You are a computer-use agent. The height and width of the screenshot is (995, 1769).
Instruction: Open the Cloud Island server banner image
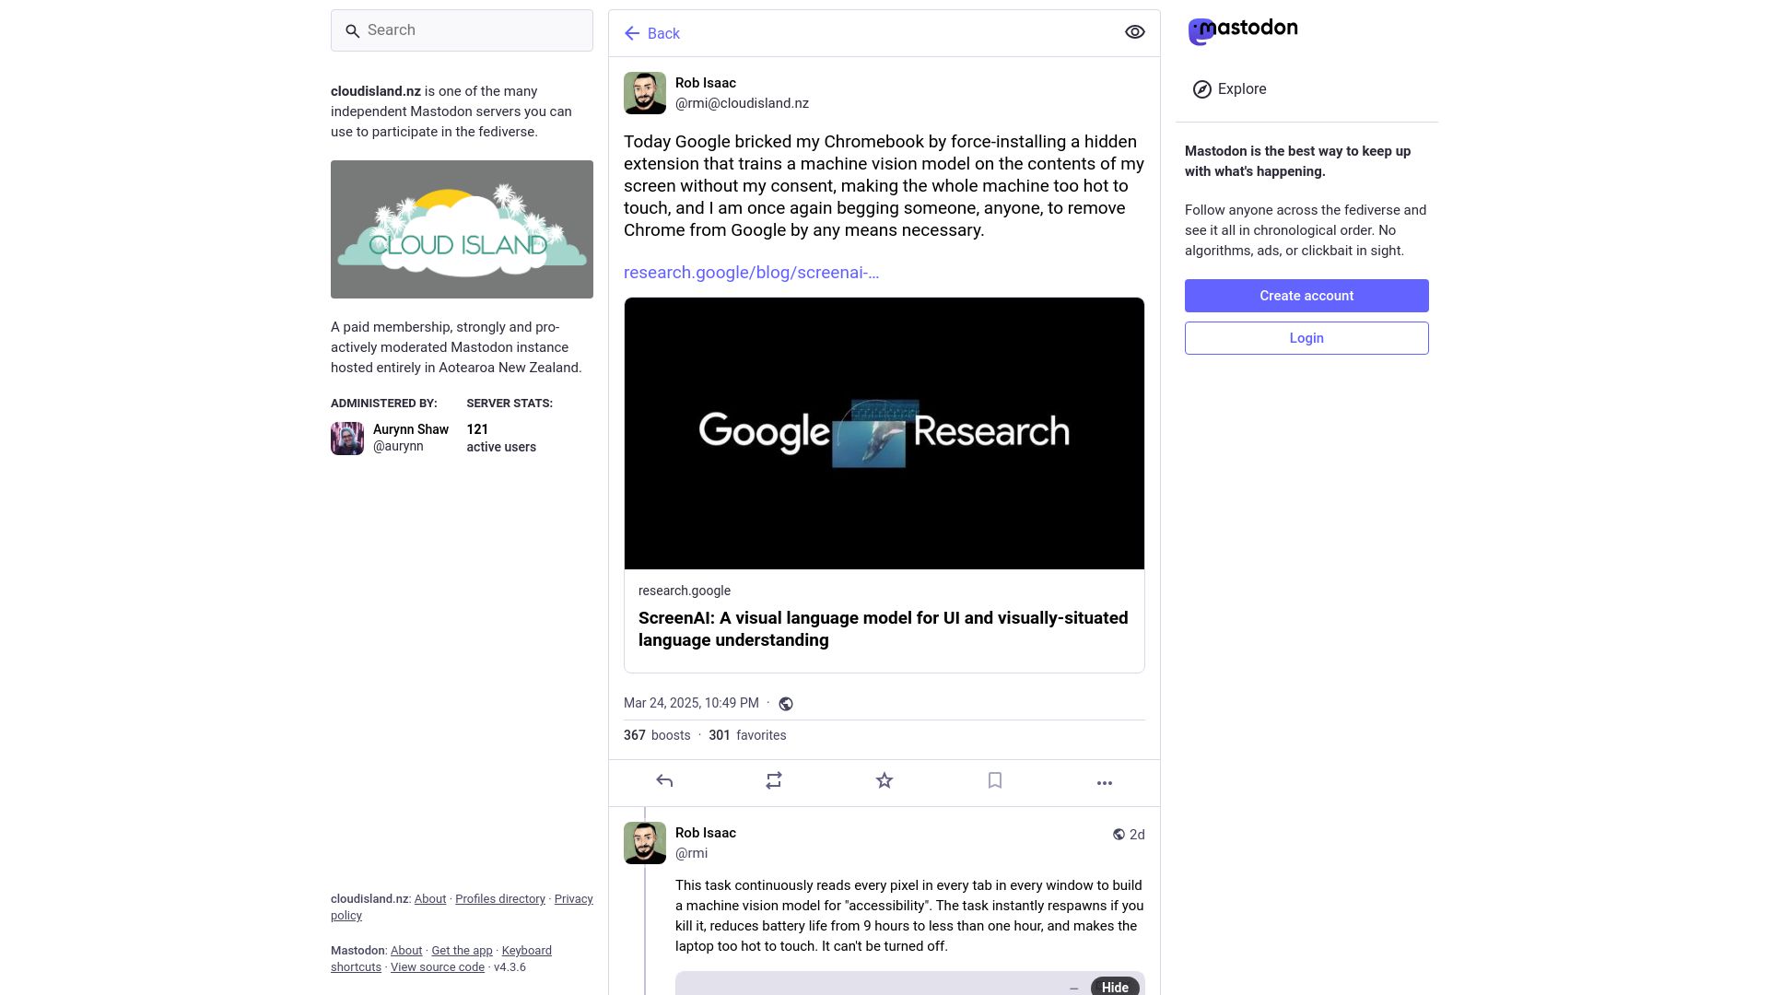462,229
